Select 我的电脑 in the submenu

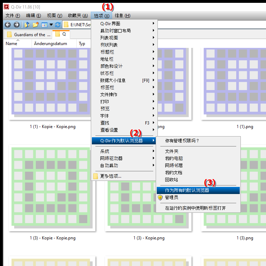point(198,158)
